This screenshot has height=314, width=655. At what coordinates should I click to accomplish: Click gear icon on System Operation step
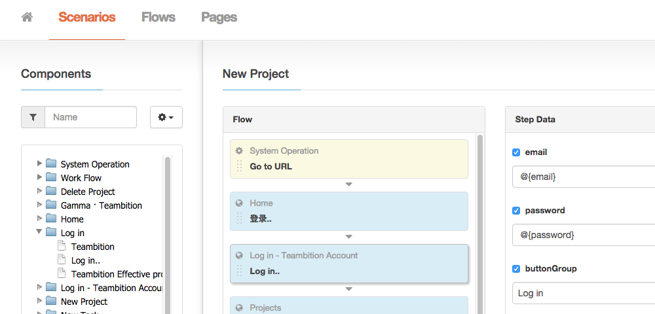(x=239, y=151)
